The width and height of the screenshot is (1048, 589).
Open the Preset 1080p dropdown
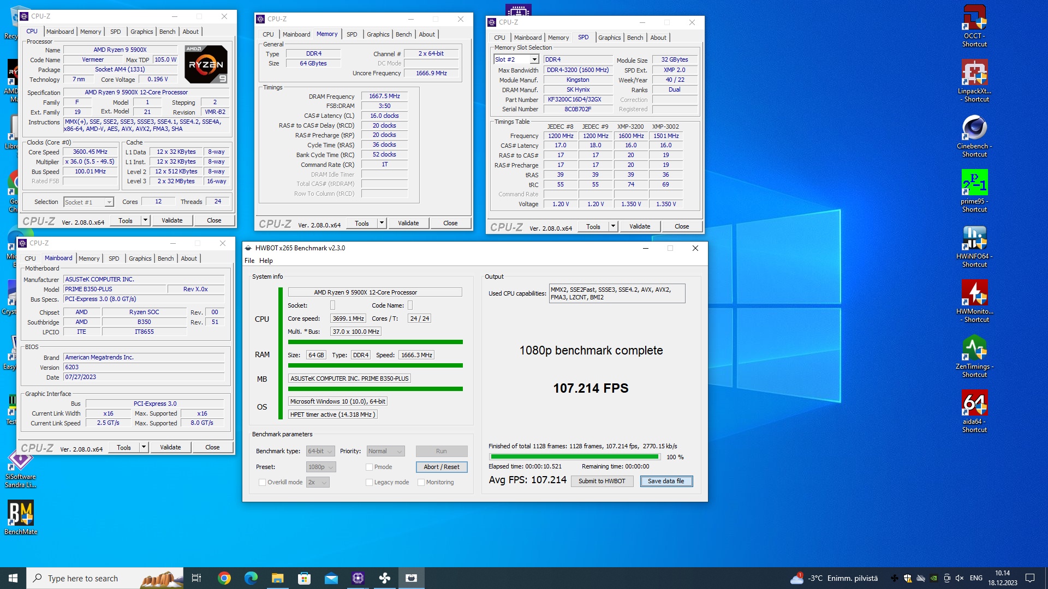point(321,467)
